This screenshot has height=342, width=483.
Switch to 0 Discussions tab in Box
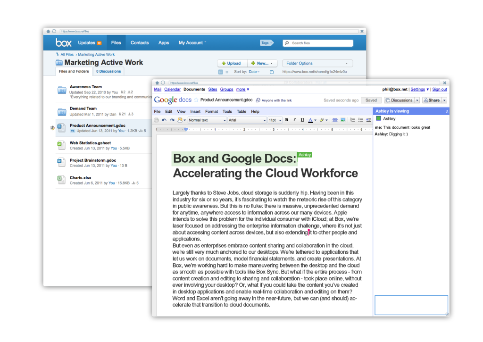(x=108, y=71)
